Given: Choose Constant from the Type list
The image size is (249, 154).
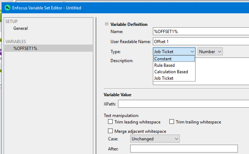Looking at the screenshot, I should coord(174,59).
